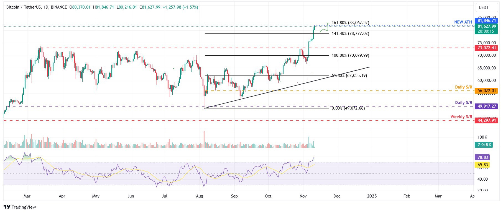
Task: Click the red 44,297.91 price tag
Action: tap(487, 120)
